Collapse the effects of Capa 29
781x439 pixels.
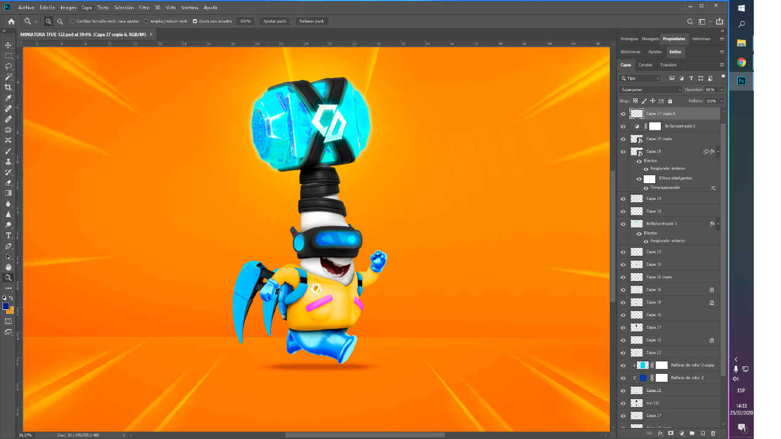(718, 151)
